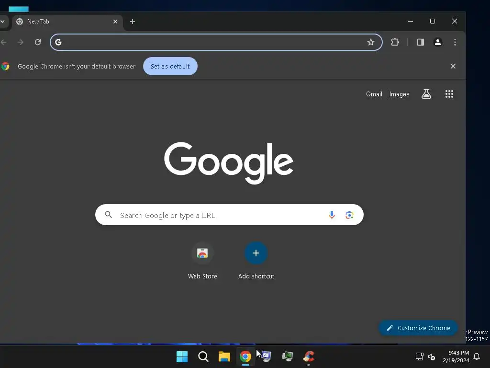Search by image with Lens icon
The height and width of the screenshot is (368, 490).
click(x=349, y=215)
